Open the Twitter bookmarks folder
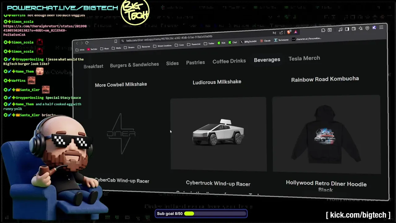Screen dimensions: 396x223 tap(209, 44)
